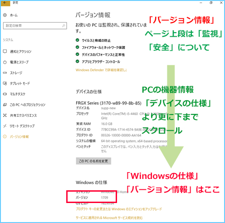
Task: Go back with the arrow button
Action: [5, 3]
